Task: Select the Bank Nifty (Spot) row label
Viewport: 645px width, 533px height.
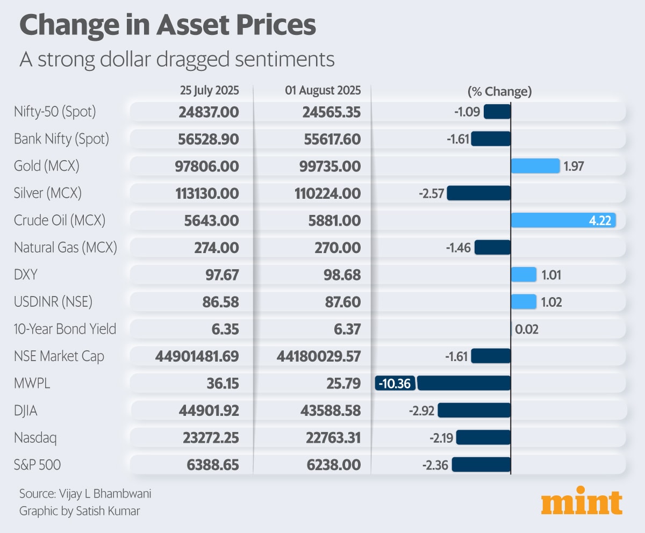Action: click(x=61, y=139)
